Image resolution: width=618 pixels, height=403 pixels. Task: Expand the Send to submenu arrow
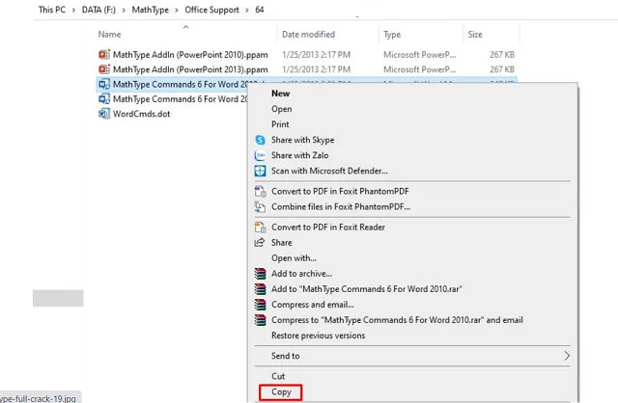tap(567, 356)
